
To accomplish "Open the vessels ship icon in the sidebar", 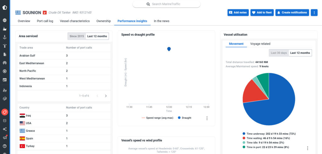I will tap(4, 29).
